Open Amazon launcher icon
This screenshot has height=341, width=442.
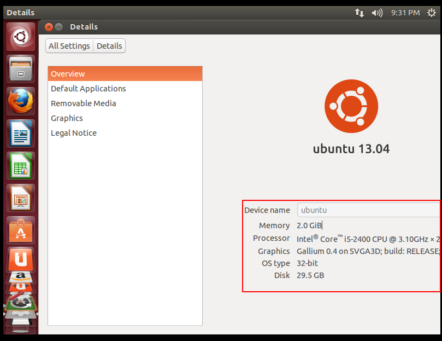[x=21, y=277]
